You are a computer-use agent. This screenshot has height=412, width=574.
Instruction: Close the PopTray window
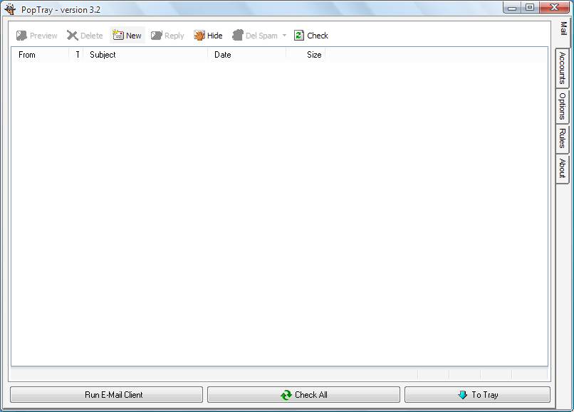(x=554, y=8)
